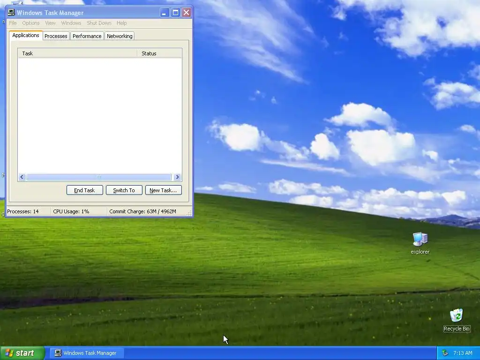Switch to the Applications tab
Viewport: 480px width, 360px height.
[26, 35]
